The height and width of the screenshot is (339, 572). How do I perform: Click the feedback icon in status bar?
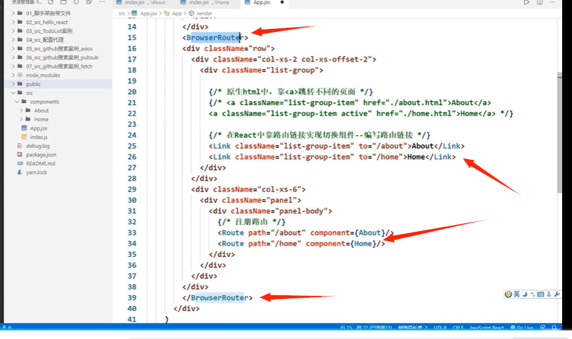[x=543, y=327]
